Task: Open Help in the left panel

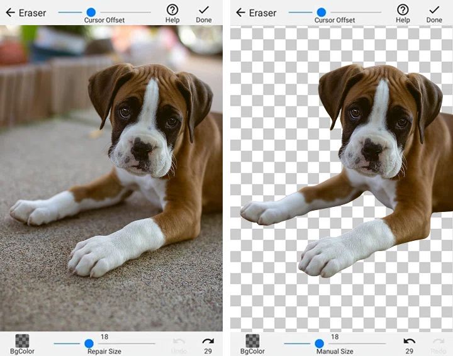Action: [x=172, y=13]
